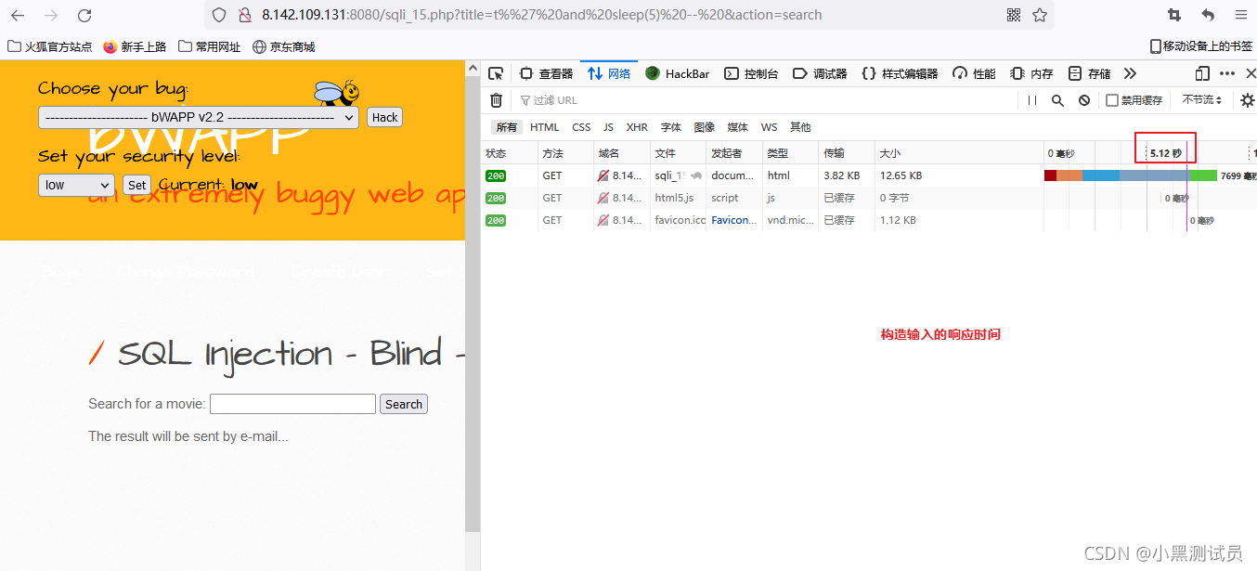This screenshot has height=571, width=1257.
Task: Sort by the 大小 column header
Action: pyautogui.click(x=958, y=153)
